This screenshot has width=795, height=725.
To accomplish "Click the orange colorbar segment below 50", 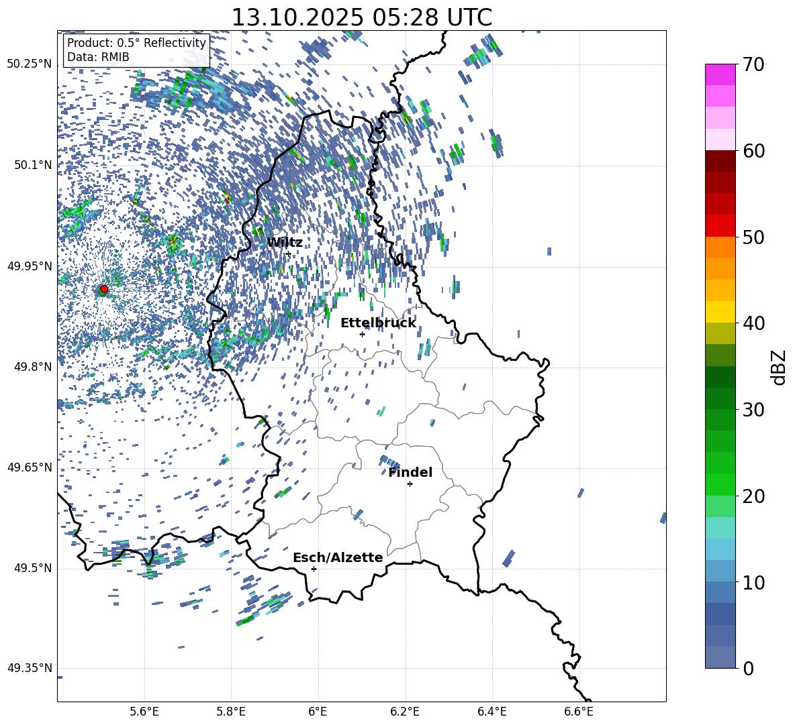I will pos(720,247).
